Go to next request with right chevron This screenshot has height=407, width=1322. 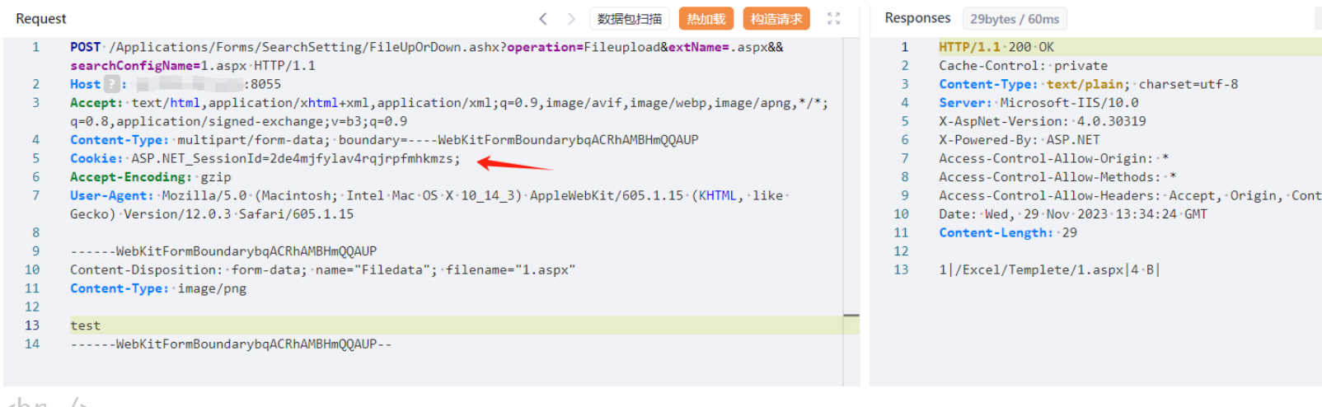(x=570, y=18)
